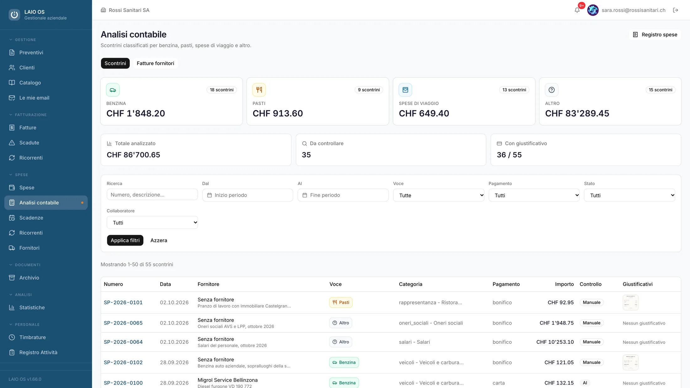Click the Dal Inizio periodo date field
This screenshot has width=690, height=388.
click(247, 195)
